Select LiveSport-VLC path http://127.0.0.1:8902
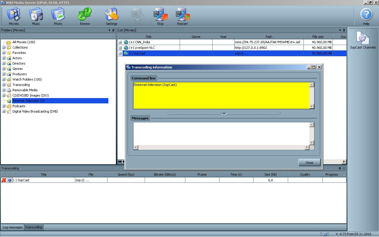379x237 pixels. coord(251,48)
